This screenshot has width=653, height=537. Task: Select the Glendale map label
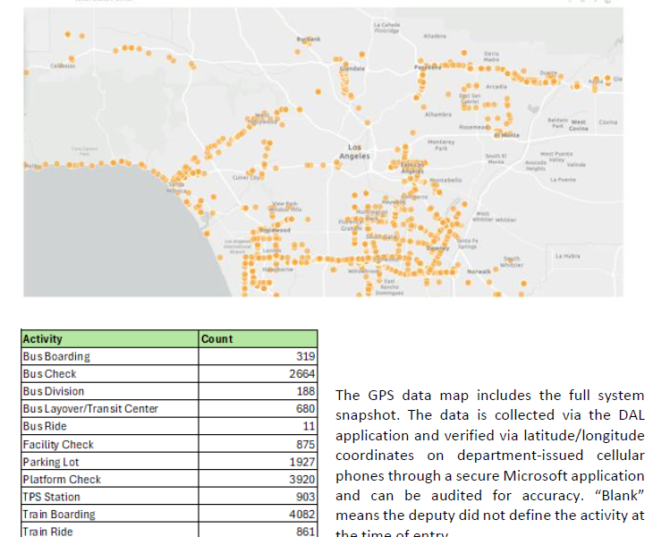tap(351, 69)
